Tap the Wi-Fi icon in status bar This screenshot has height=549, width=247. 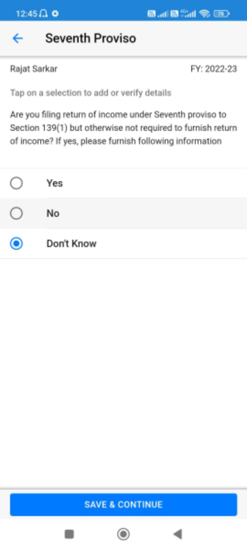tap(204, 14)
